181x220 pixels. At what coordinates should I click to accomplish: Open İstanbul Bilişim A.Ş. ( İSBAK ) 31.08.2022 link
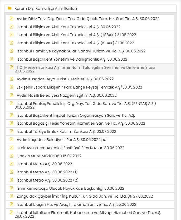point(76,35)
